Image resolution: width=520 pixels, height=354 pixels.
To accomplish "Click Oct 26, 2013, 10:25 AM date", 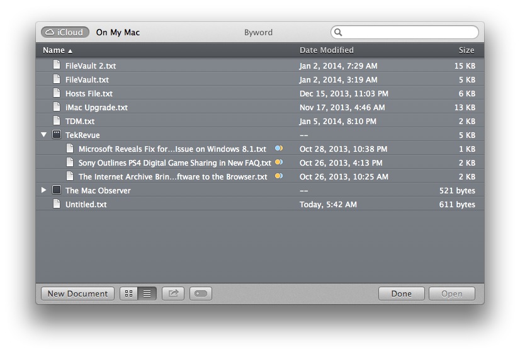I will click(x=344, y=177).
